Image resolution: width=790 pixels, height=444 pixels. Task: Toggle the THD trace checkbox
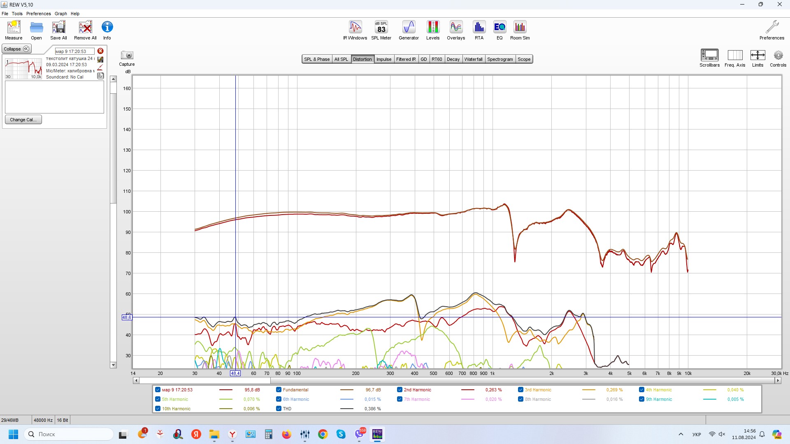click(279, 409)
